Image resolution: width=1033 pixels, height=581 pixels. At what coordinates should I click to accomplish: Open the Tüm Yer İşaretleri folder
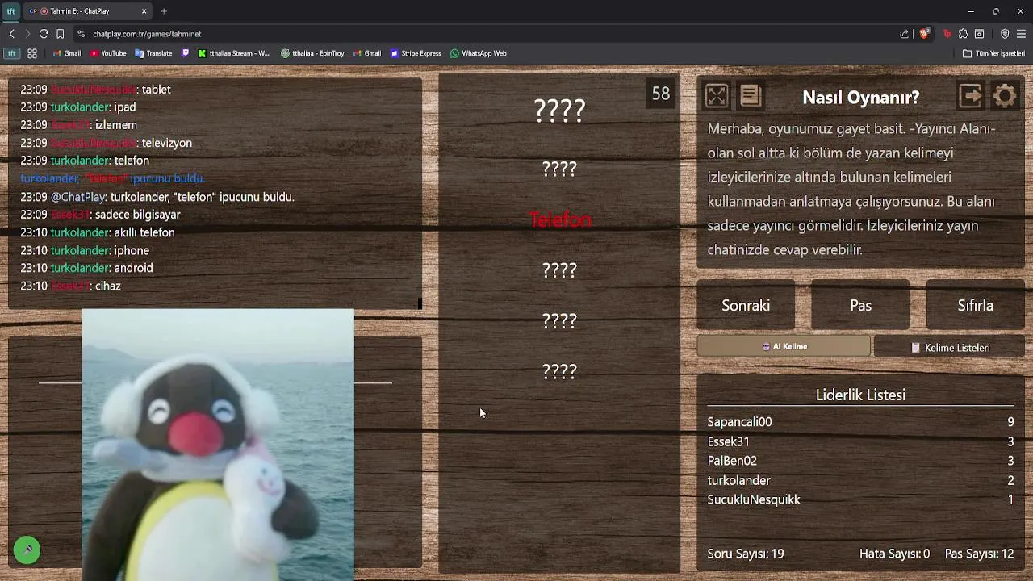coord(993,53)
